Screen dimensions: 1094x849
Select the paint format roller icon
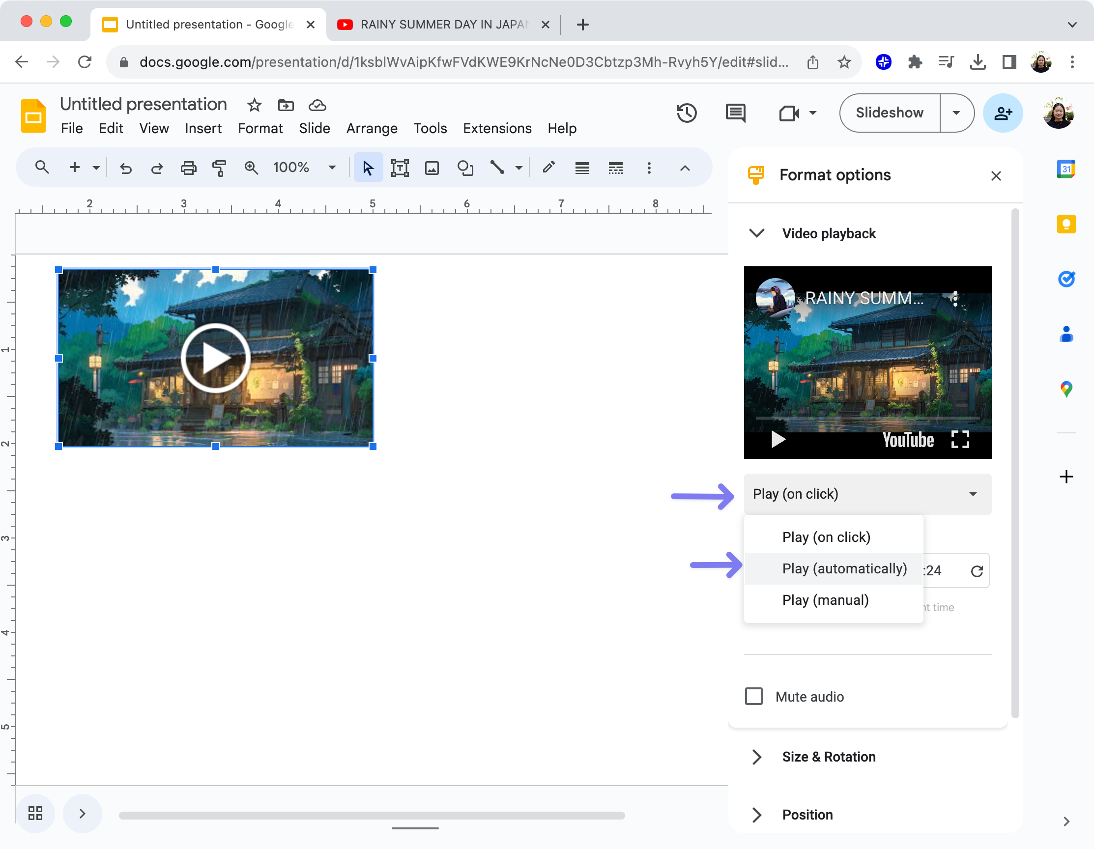(x=219, y=168)
